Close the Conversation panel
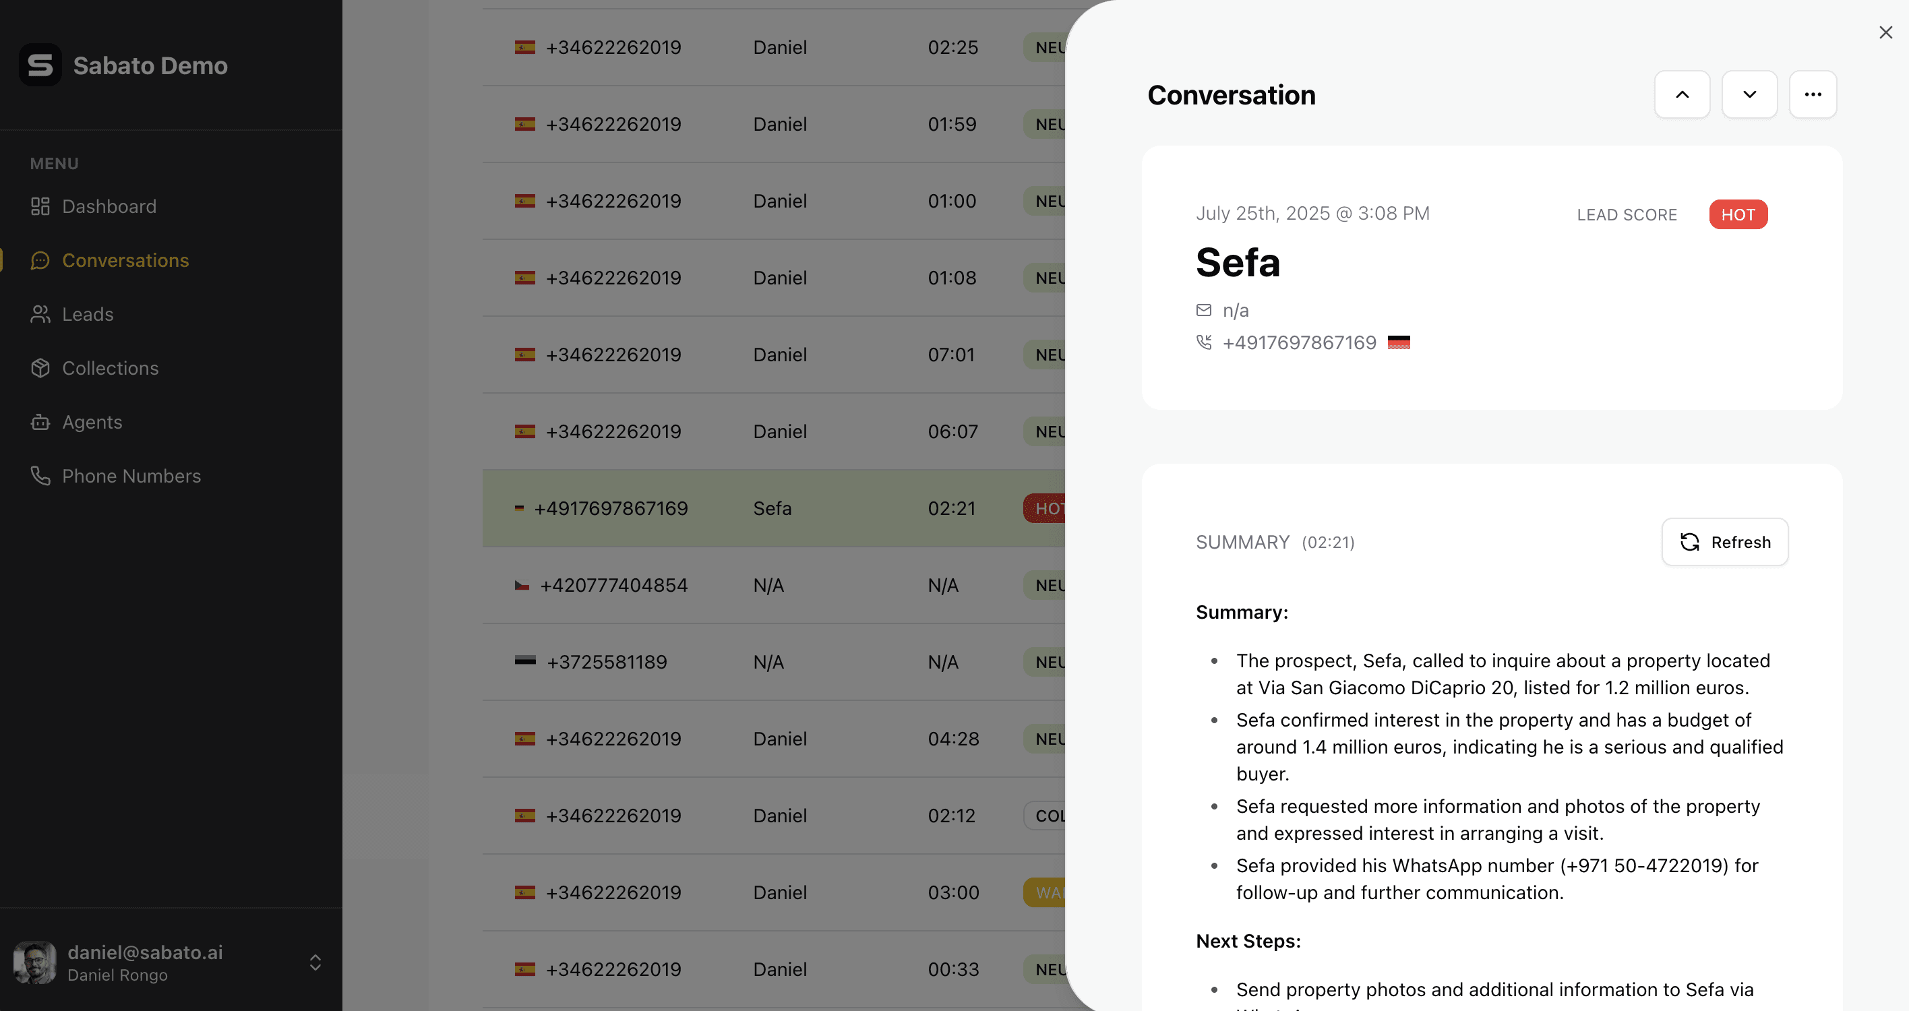 click(x=1885, y=32)
